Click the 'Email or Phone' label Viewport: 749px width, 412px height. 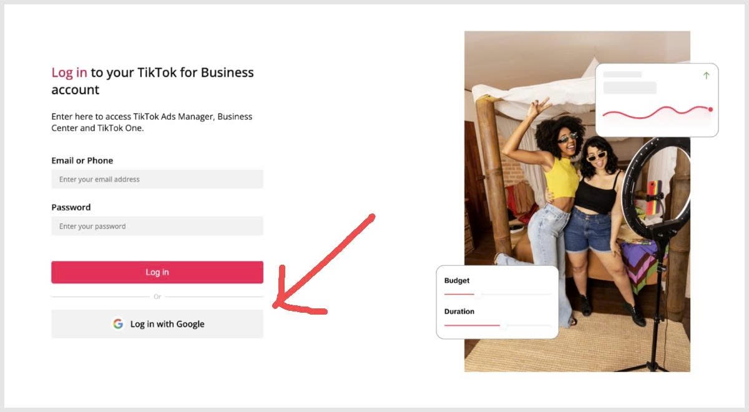(x=82, y=160)
